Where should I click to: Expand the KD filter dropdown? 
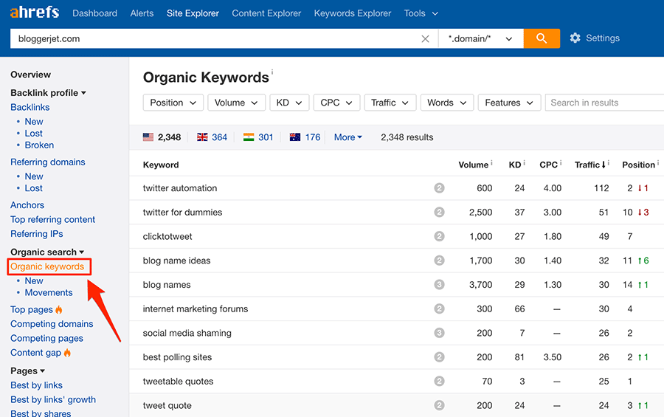288,103
